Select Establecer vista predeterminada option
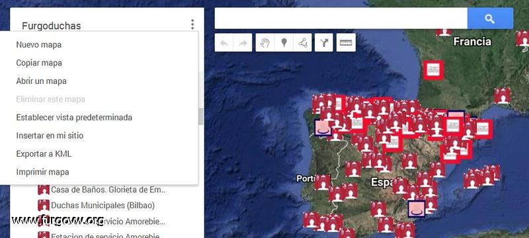This screenshot has width=529, height=238. (x=74, y=118)
